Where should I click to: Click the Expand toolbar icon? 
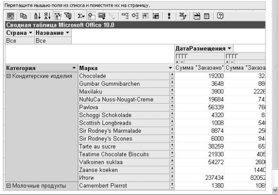click(135, 16)
